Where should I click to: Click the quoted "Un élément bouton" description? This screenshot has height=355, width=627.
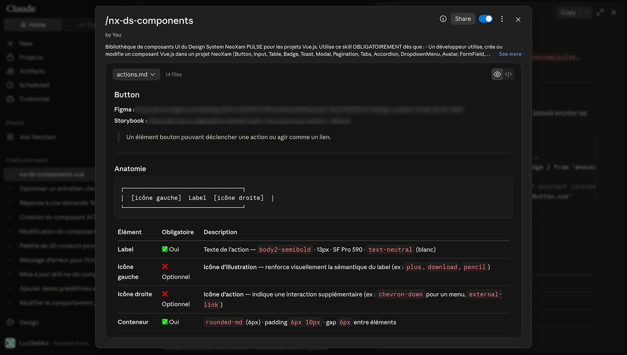(x=229, y=137)
